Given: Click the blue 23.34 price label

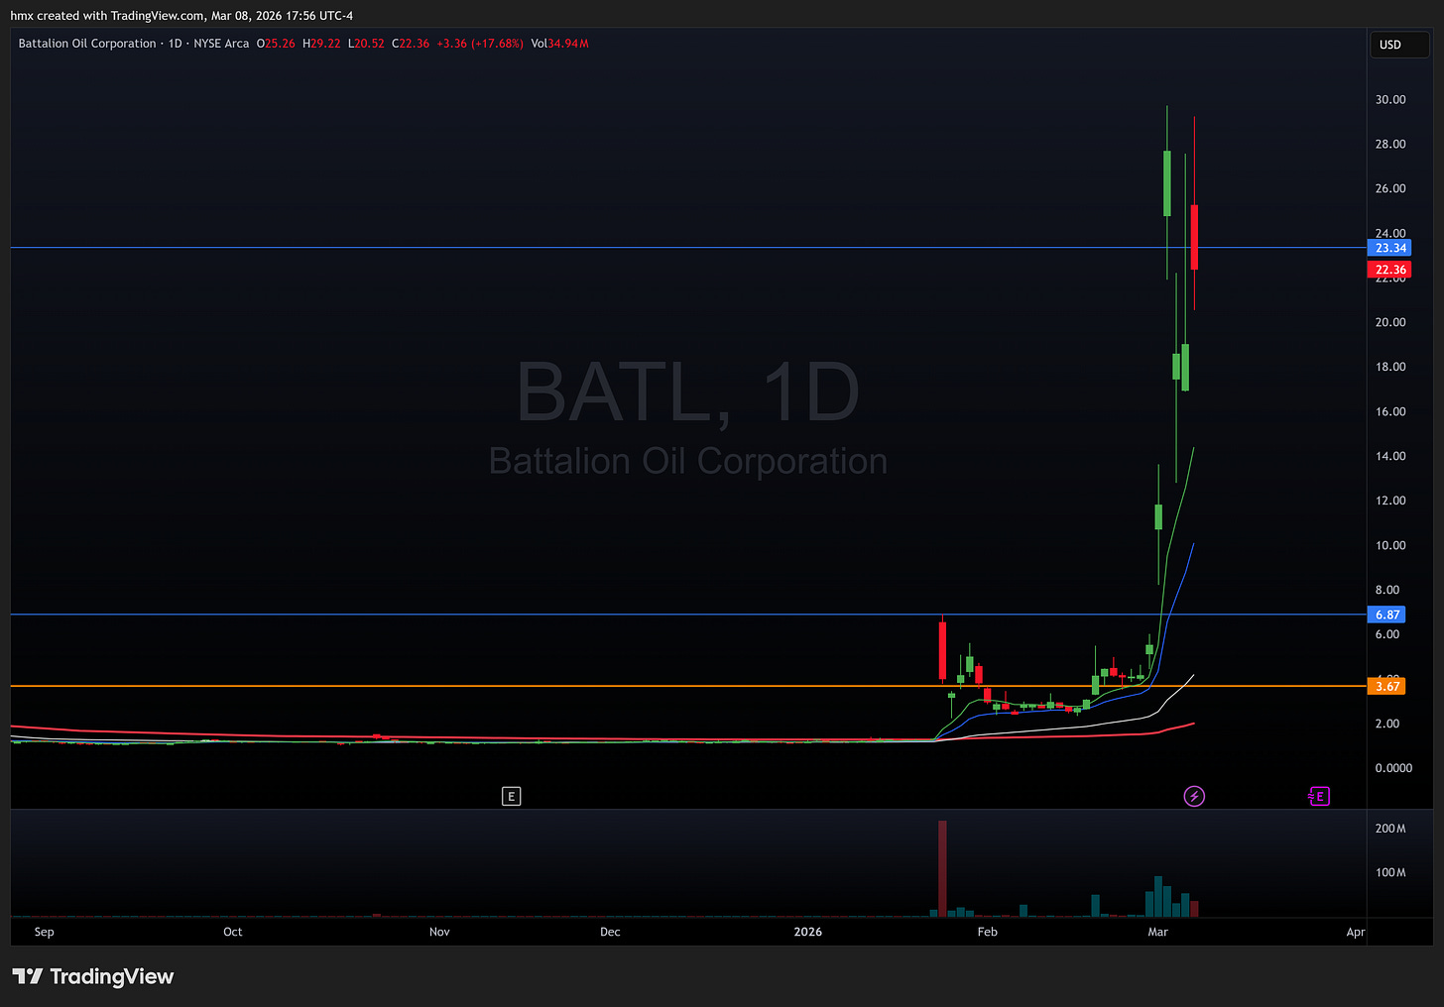Looking at the screenshot, I should coord(1390,248).
